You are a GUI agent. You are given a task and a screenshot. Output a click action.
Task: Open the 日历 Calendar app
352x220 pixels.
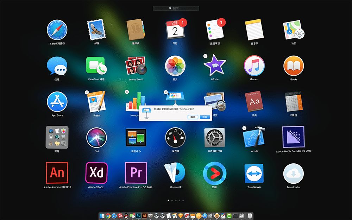pos(175,30)
